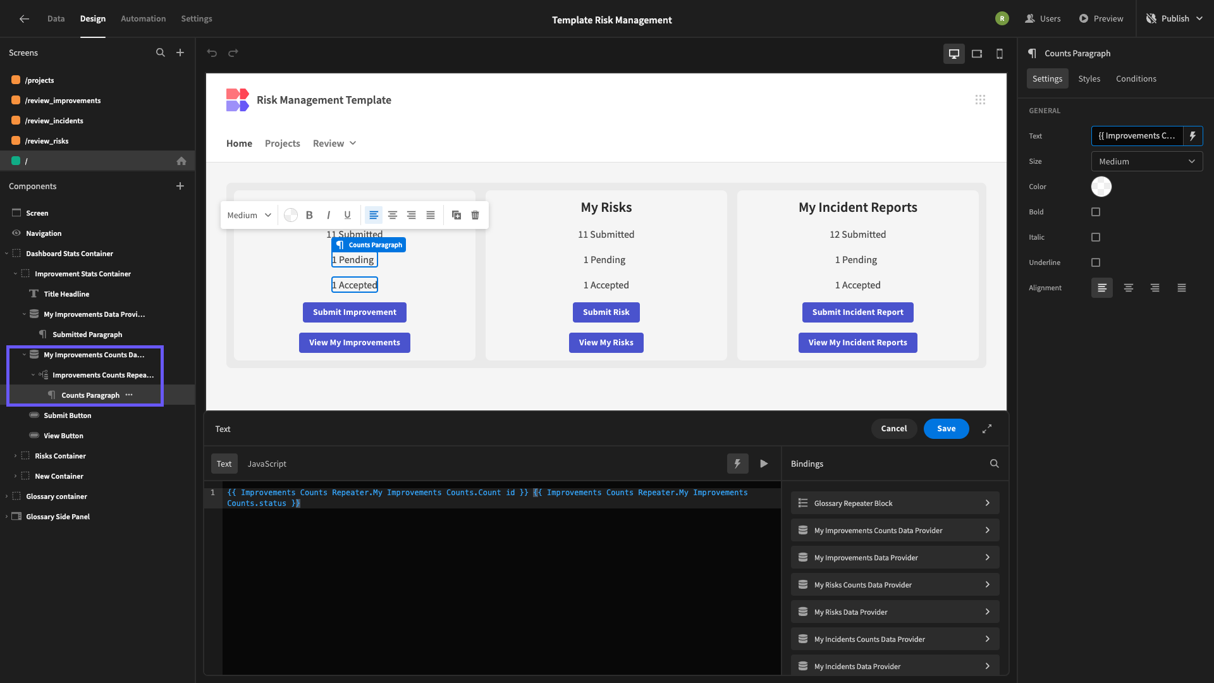
Task: Click the tablet preview layout icon
Action: [976, 52]
